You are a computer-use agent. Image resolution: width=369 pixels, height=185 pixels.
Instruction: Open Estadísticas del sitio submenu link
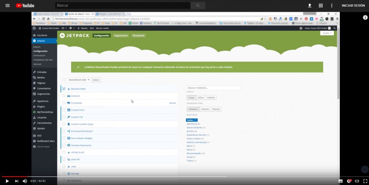click(x=43, y=60)
